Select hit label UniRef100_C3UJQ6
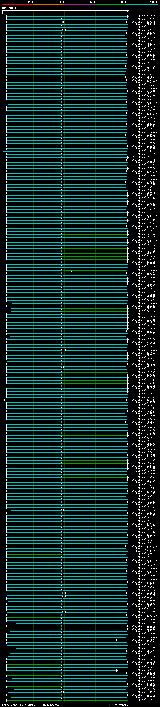Image resolution: width=160 pixels, height=707 pixels. click(x=143, y=174)
